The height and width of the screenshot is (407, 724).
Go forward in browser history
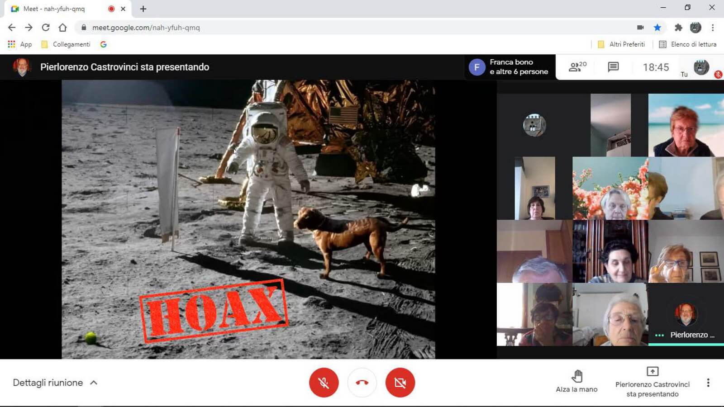pos(29,28)
